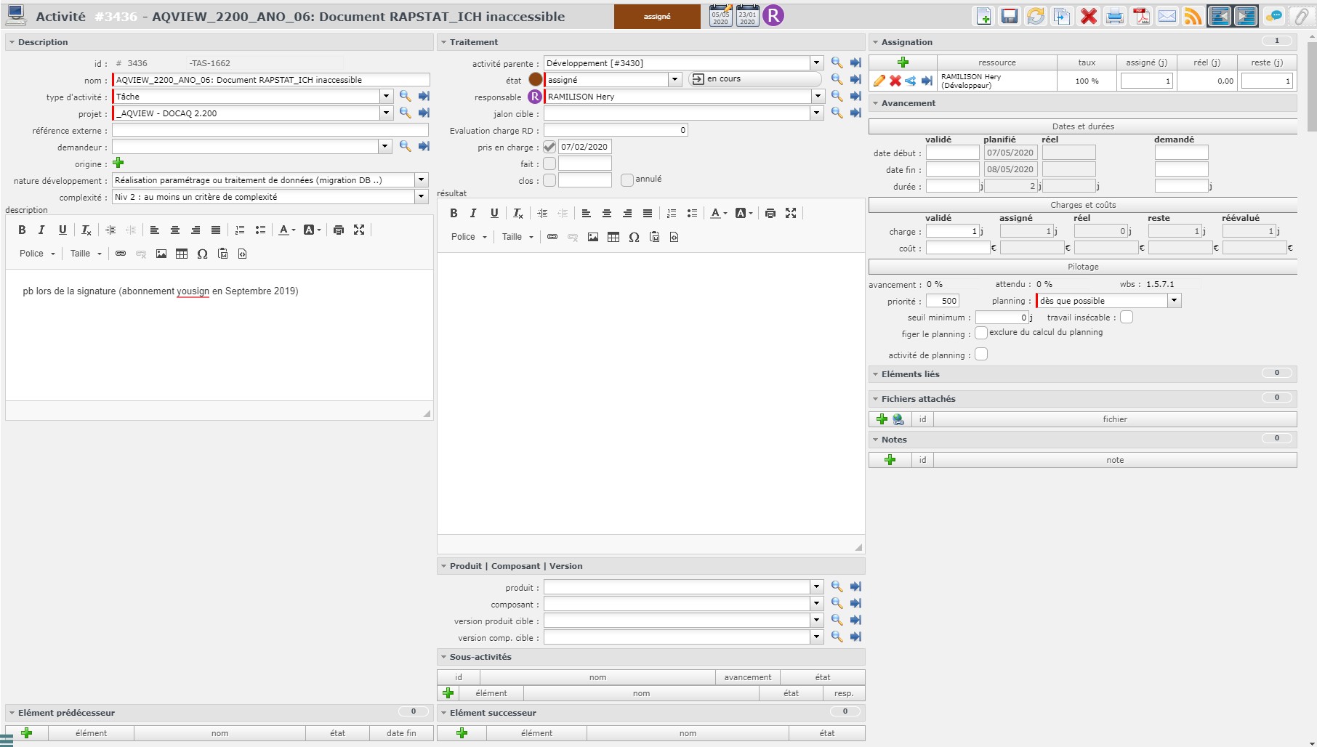Click the print icon in top toolbar
Screen dimensions: 1317x747
point(1114,16)
